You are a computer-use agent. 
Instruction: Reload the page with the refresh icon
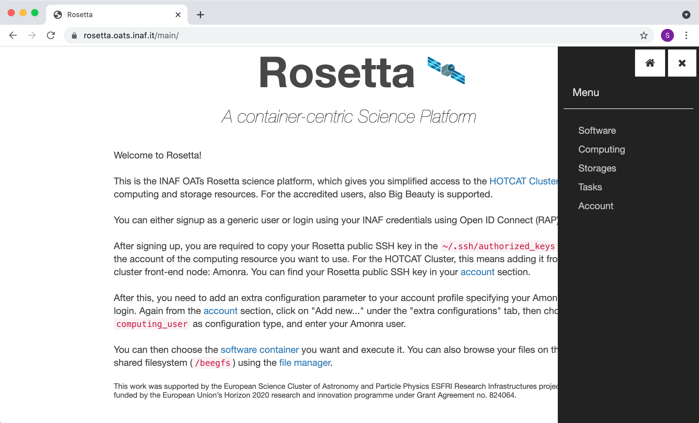click(x=51, y=35)
